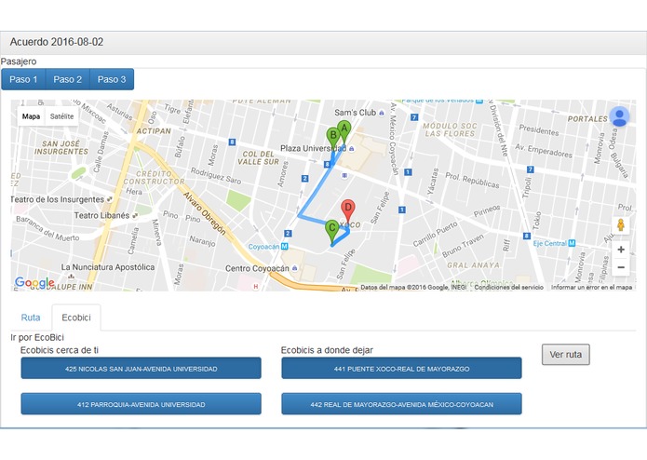Switch map to Satélite view
647x460 pixels.
point(61,116)
